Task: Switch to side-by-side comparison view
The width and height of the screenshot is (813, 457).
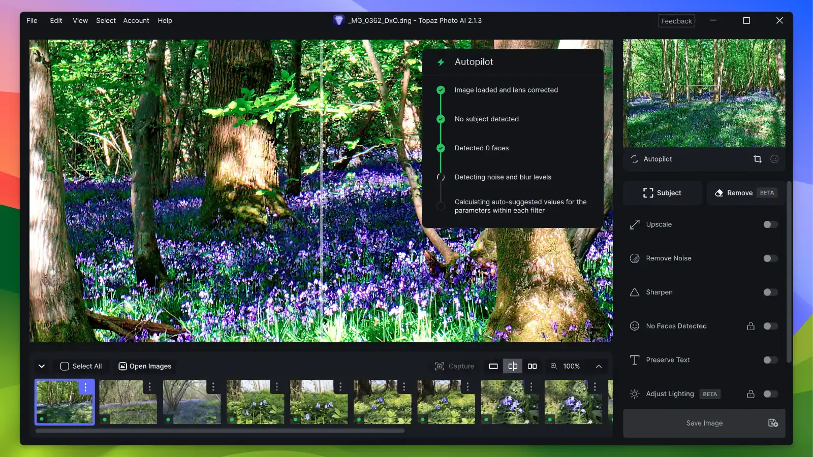Action: 532,366
